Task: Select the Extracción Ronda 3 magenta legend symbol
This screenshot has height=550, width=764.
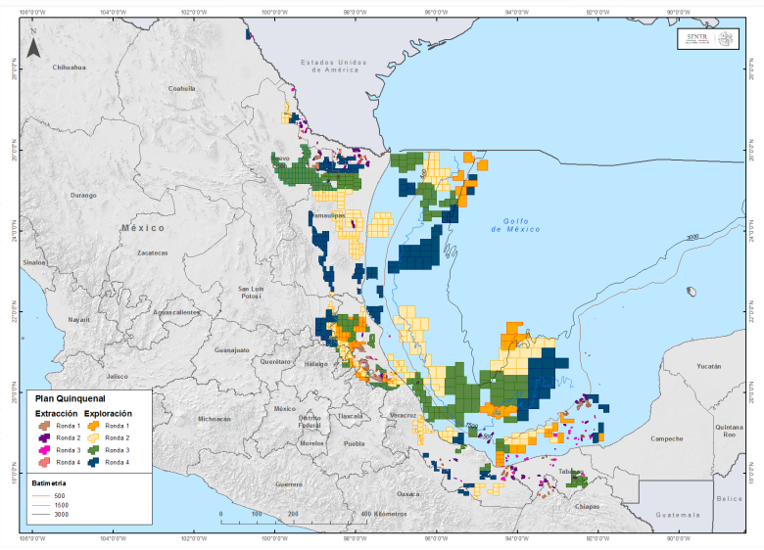Action: pos(44,450)
